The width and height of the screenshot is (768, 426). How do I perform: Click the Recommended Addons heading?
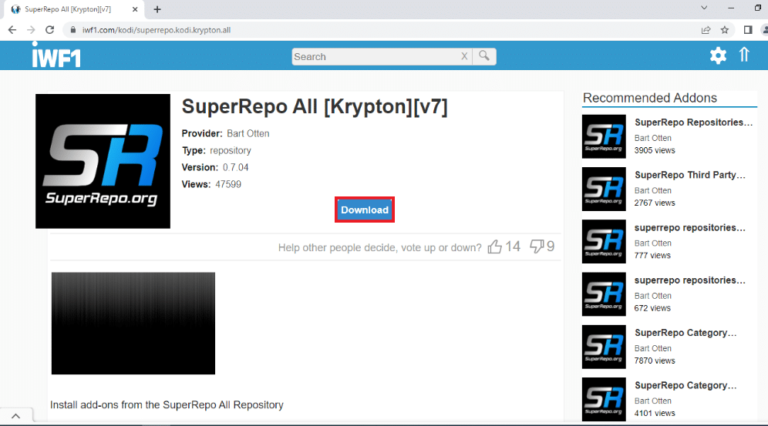650,98
